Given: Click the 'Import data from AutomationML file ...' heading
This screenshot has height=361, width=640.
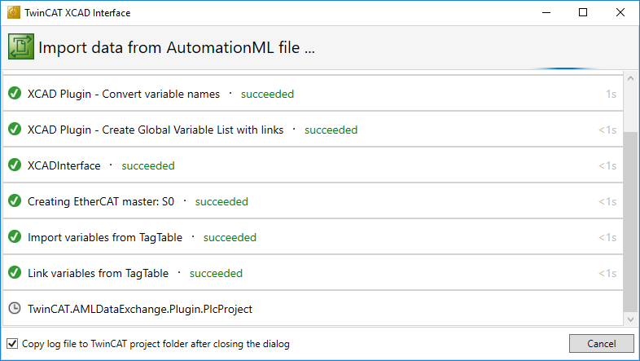Looking at the screenshot, I should click(x=177, y=47).
